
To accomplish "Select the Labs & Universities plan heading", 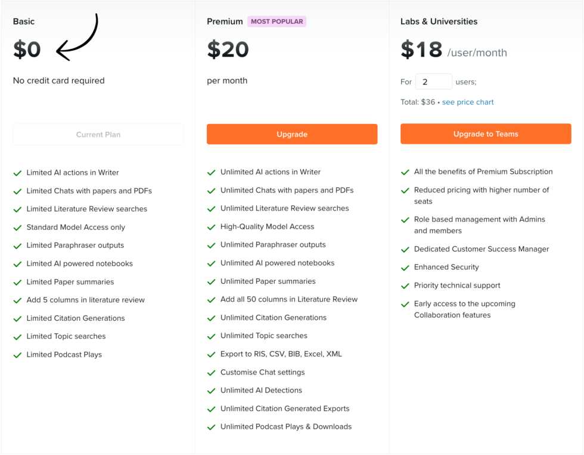I will coord(439,21).
